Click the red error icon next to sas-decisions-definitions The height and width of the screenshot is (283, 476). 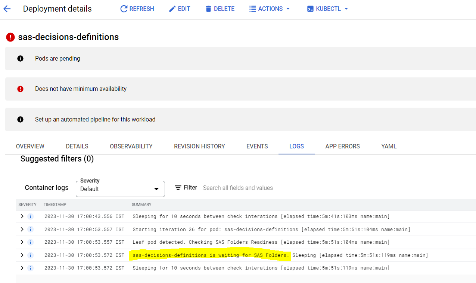[10, 37]
